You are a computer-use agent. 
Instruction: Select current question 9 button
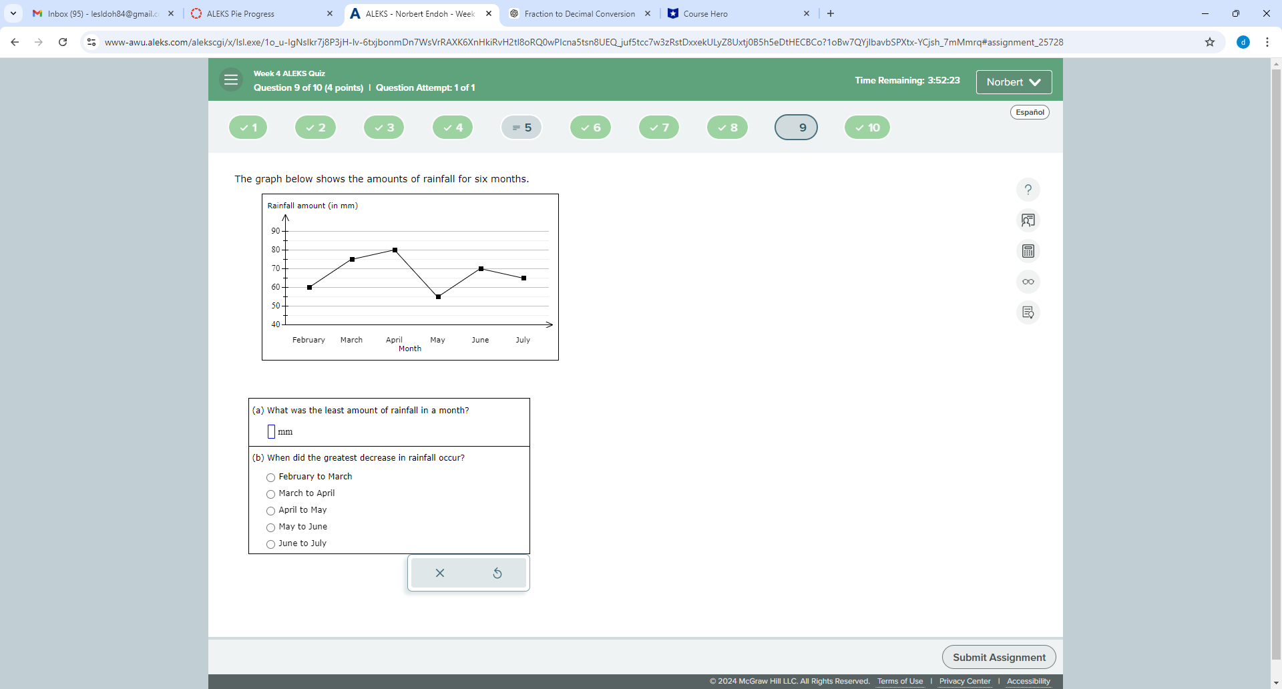pos(796,128)
